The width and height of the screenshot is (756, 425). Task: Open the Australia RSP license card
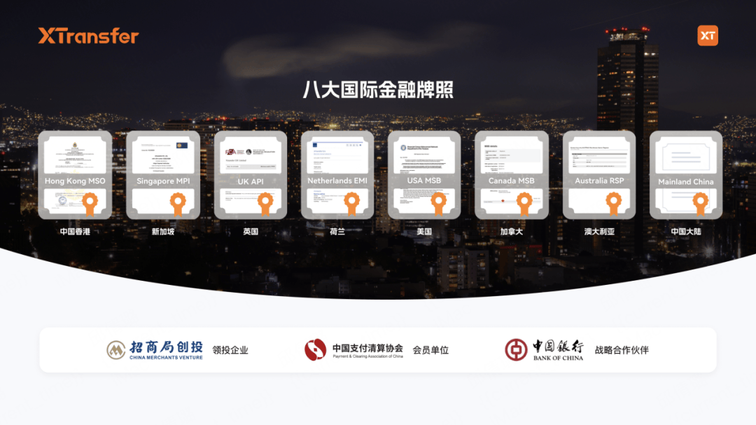click(x=599, y=175)
